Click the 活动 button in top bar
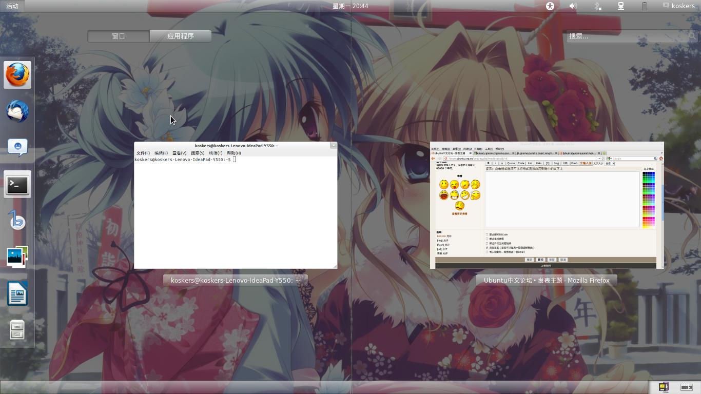The height and width of the screenshot is (394, 701). [x=12, y=6]
